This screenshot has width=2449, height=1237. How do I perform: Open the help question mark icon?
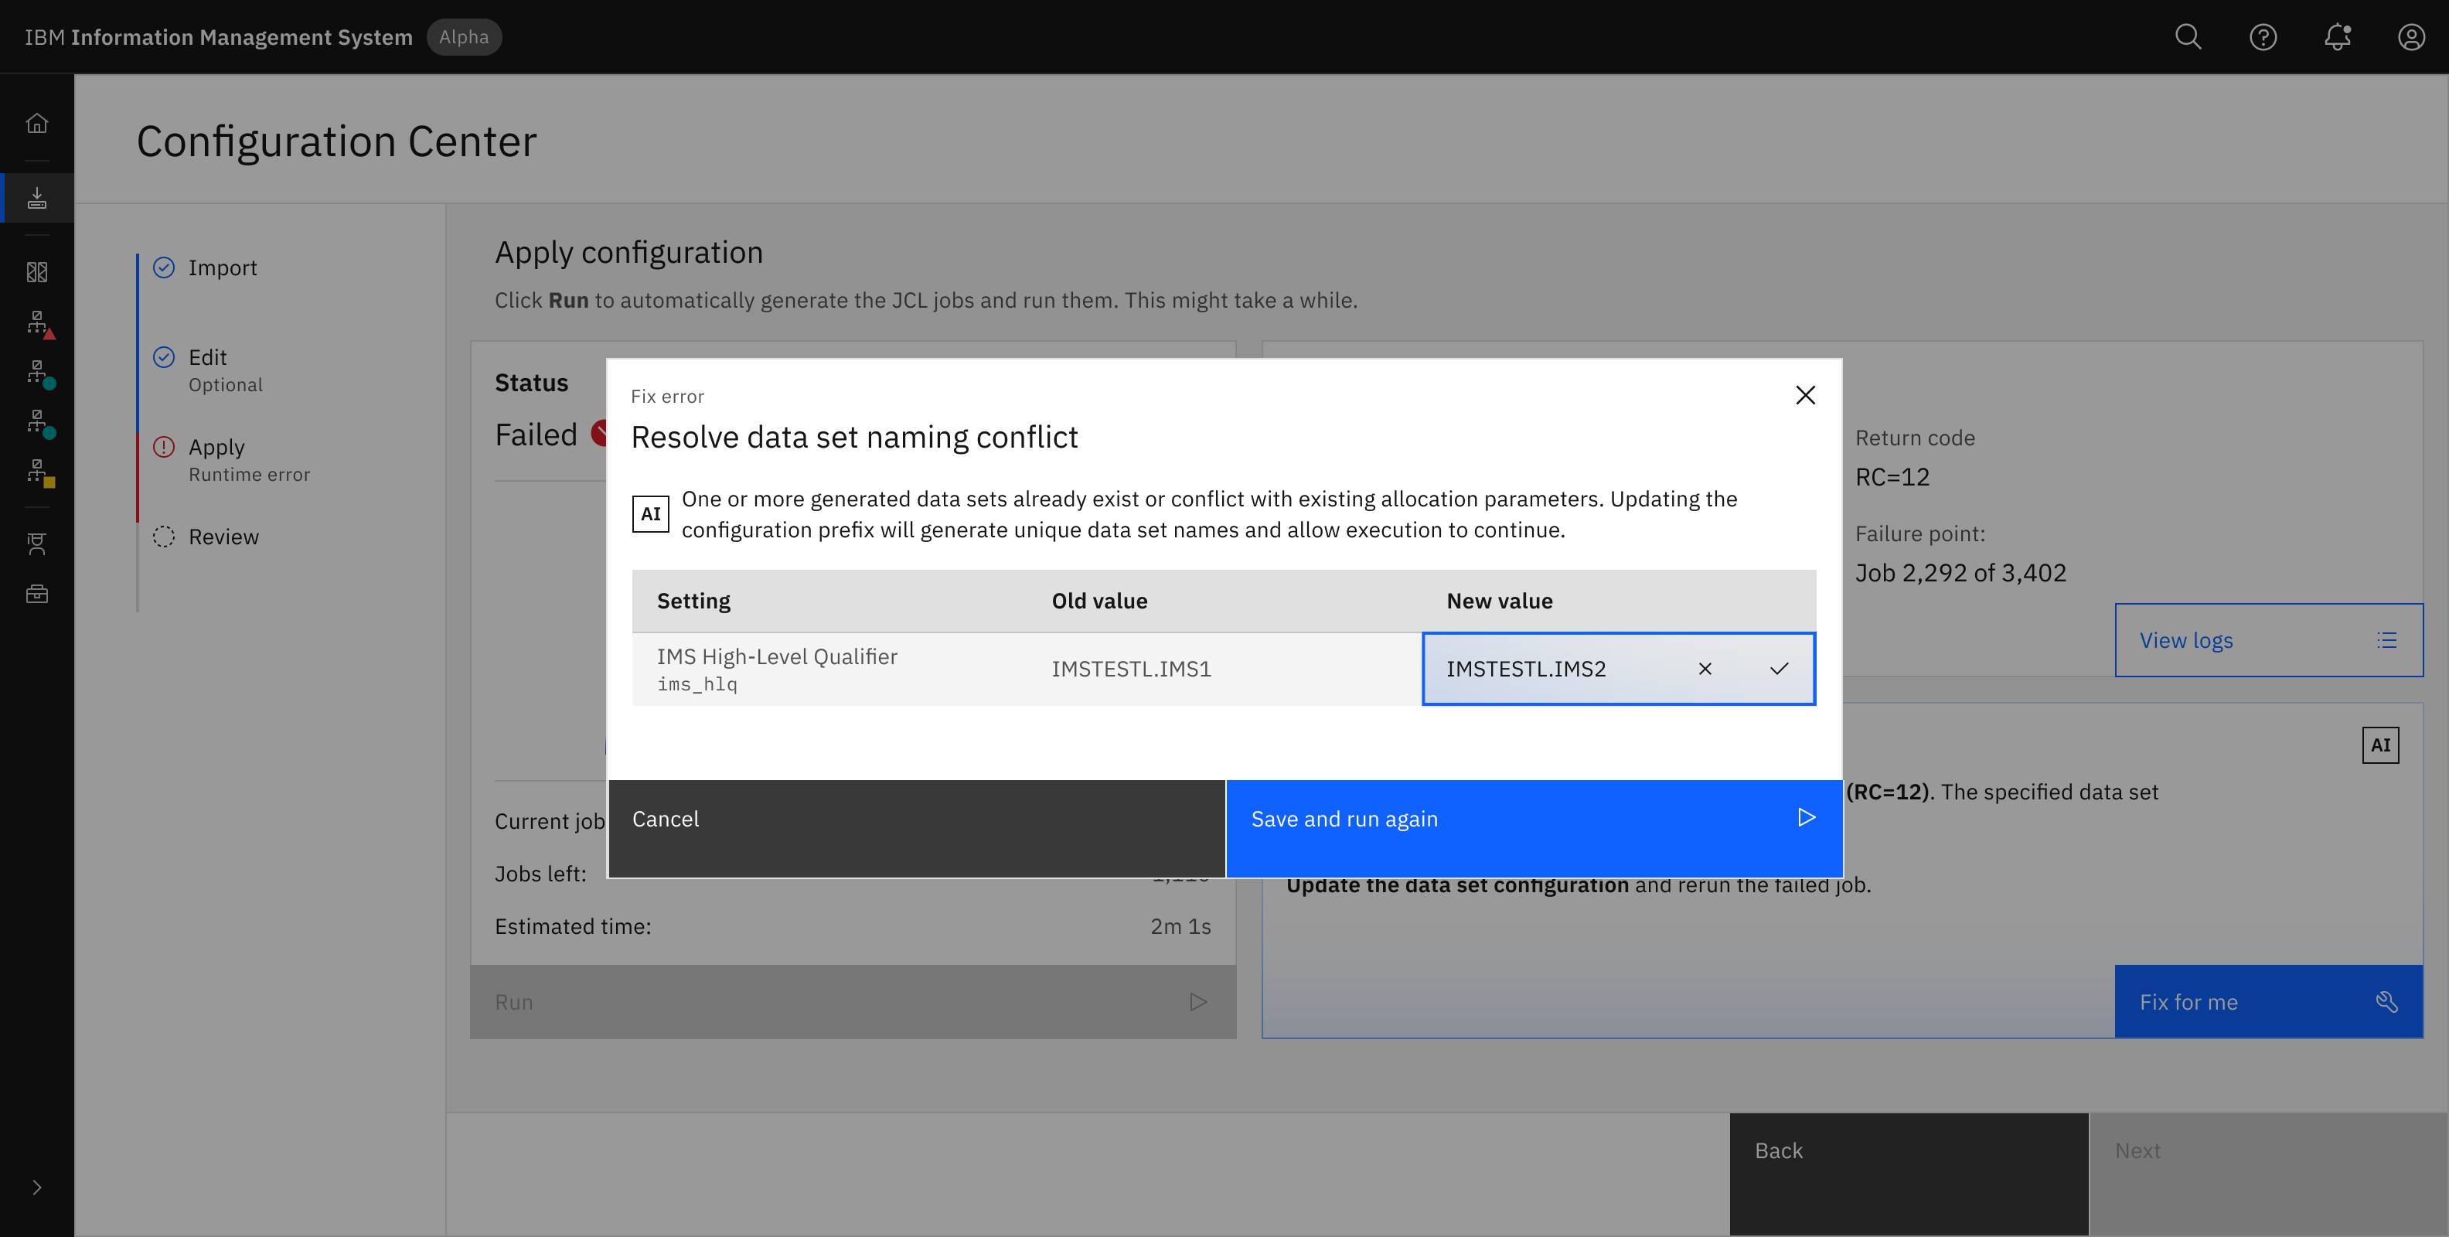(x=2263, y=37)
